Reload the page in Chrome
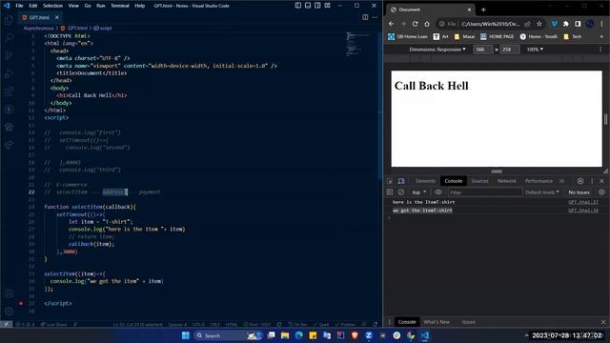Image resolution: width=610 pixels, height=343 pixels. pyautogui.click(x=416, y=24)
